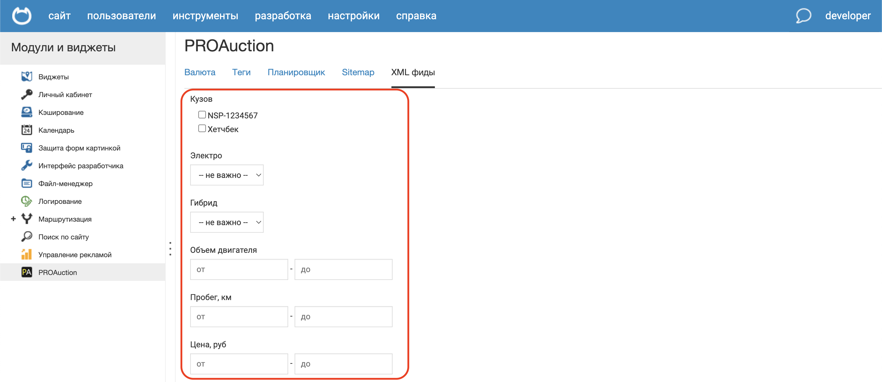Click the Модули и виджеты heading
The width and height of the screenshot is (882, 382).
tap(63, 47)
